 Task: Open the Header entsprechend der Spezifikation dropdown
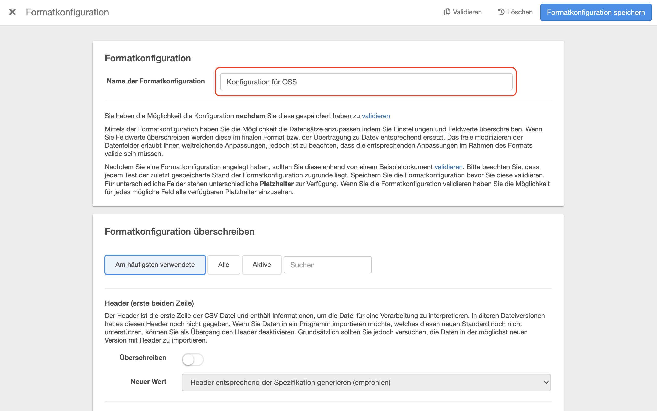pos(366,382)
